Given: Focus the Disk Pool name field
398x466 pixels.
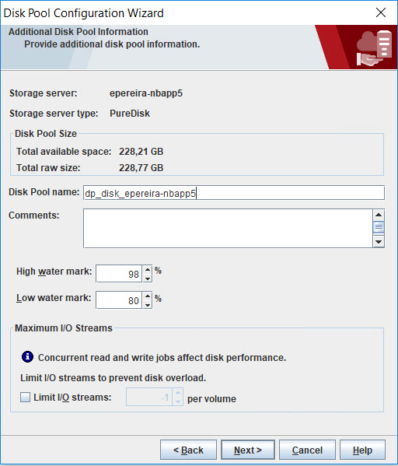Looking at the screenshot, I should [x=234, y=193].
